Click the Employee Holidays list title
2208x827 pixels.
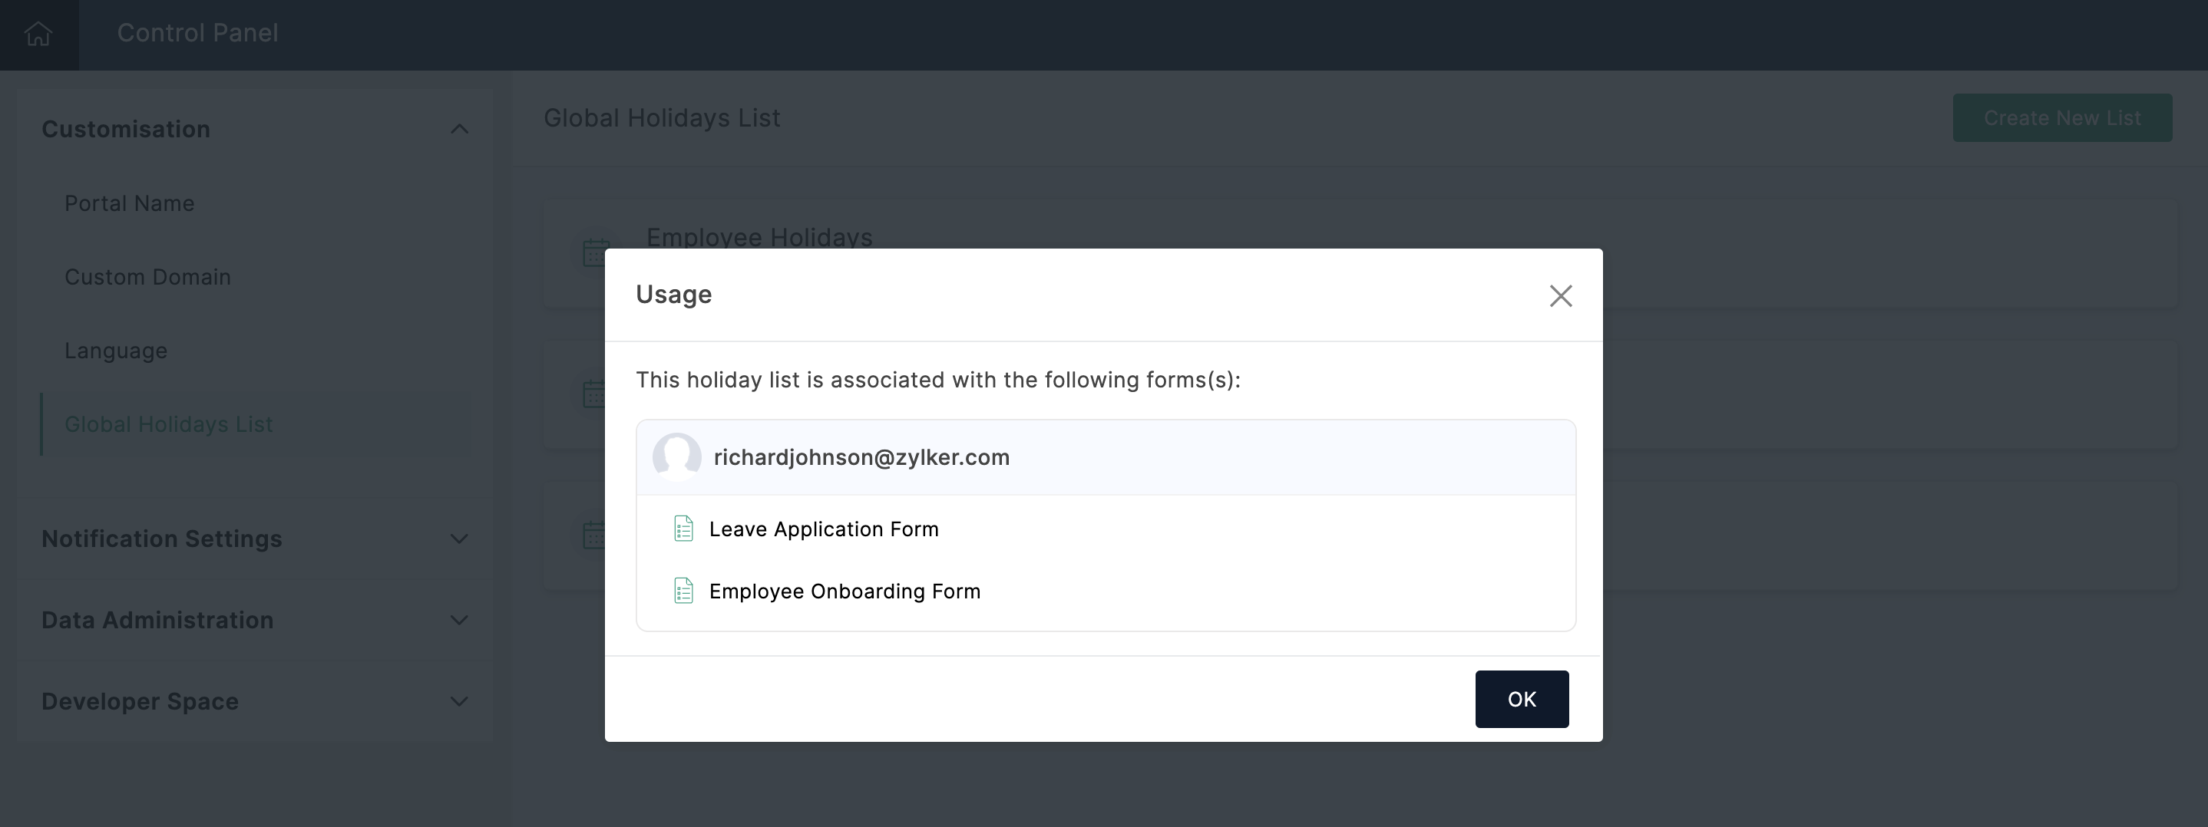click(x=759, y=237)
